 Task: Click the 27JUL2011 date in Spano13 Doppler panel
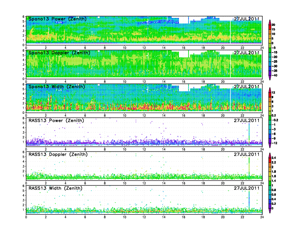pos(247,53)
